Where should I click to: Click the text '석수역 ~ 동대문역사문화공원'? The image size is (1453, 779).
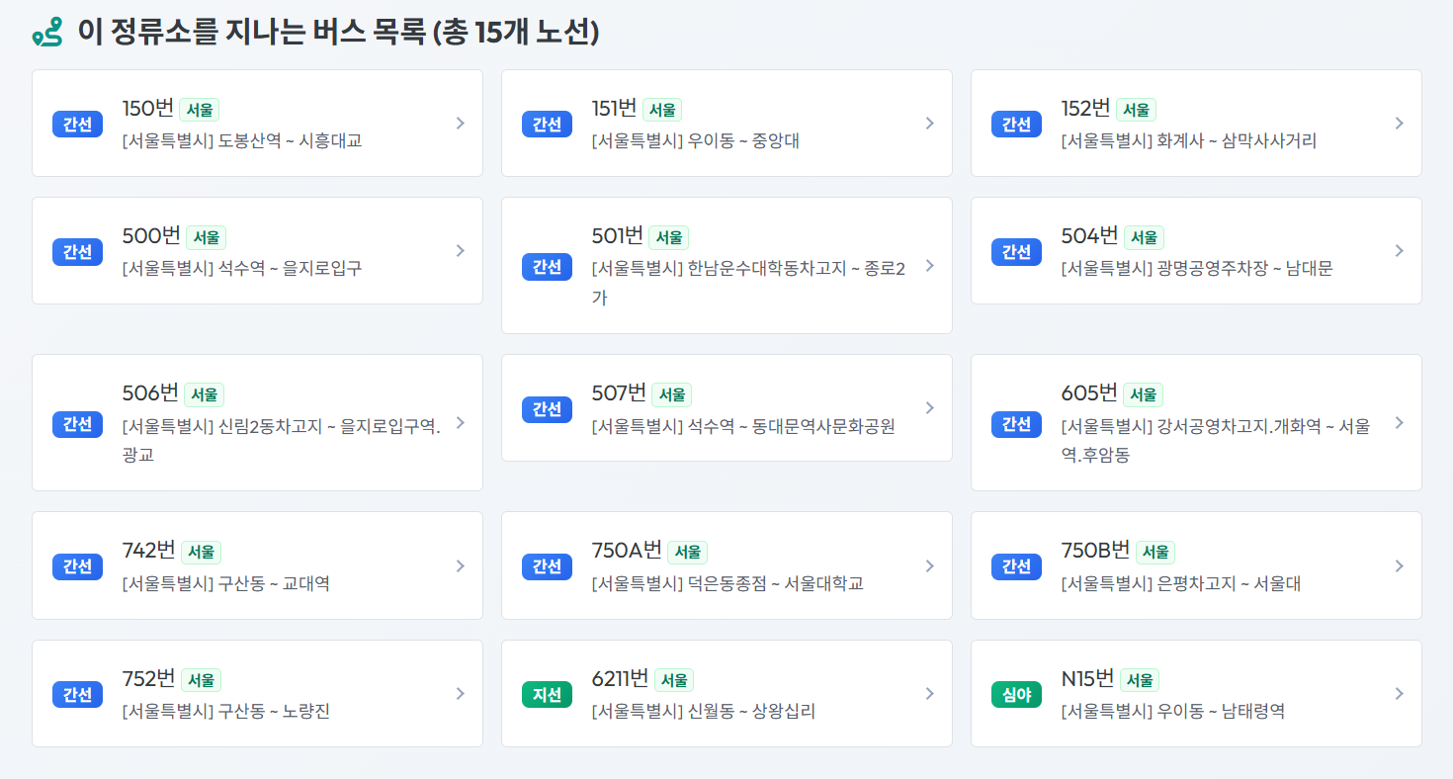792,426
